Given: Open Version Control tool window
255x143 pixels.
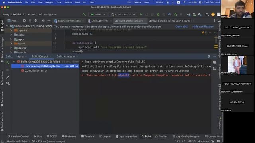Looking at the screenshot, I should tap(18, 137).
